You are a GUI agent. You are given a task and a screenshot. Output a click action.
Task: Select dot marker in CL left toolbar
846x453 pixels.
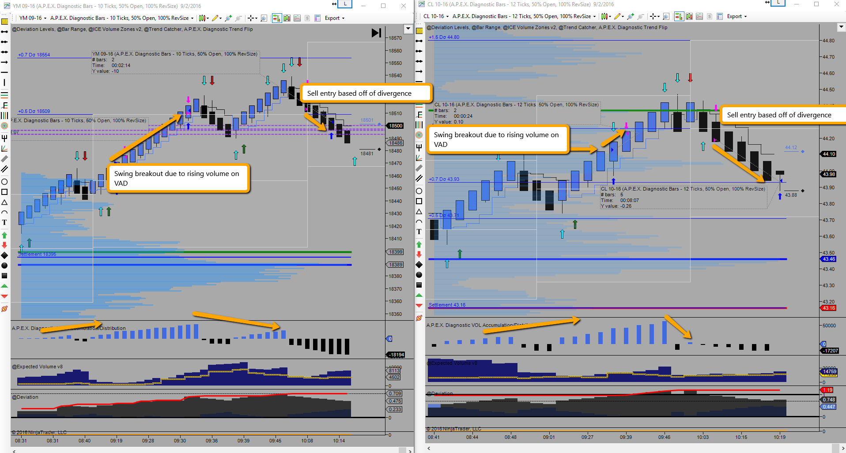(419, 275)
